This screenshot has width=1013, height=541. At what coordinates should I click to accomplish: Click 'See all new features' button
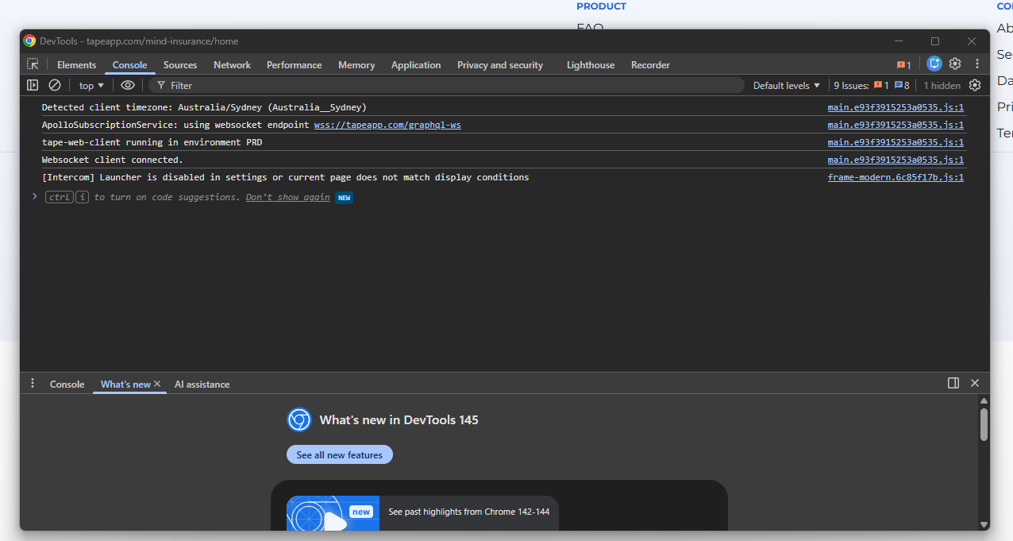pyautogui.click(x=339, y=455)
